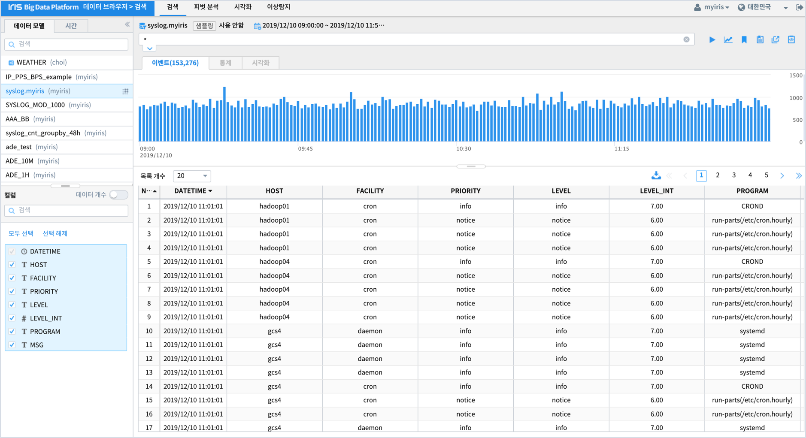806x438 pixels.
Task: Uncheck the FACILITY column checkbox
Action: tap(12, 278)
